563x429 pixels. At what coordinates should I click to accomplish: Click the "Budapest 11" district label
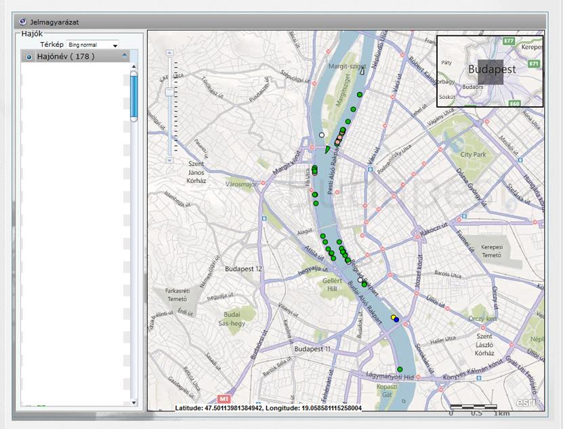(x=312, y=349)
